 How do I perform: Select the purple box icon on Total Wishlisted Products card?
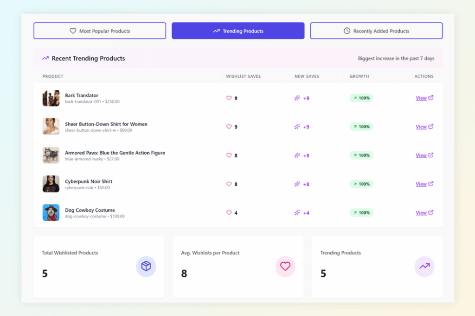coord(146,266)
